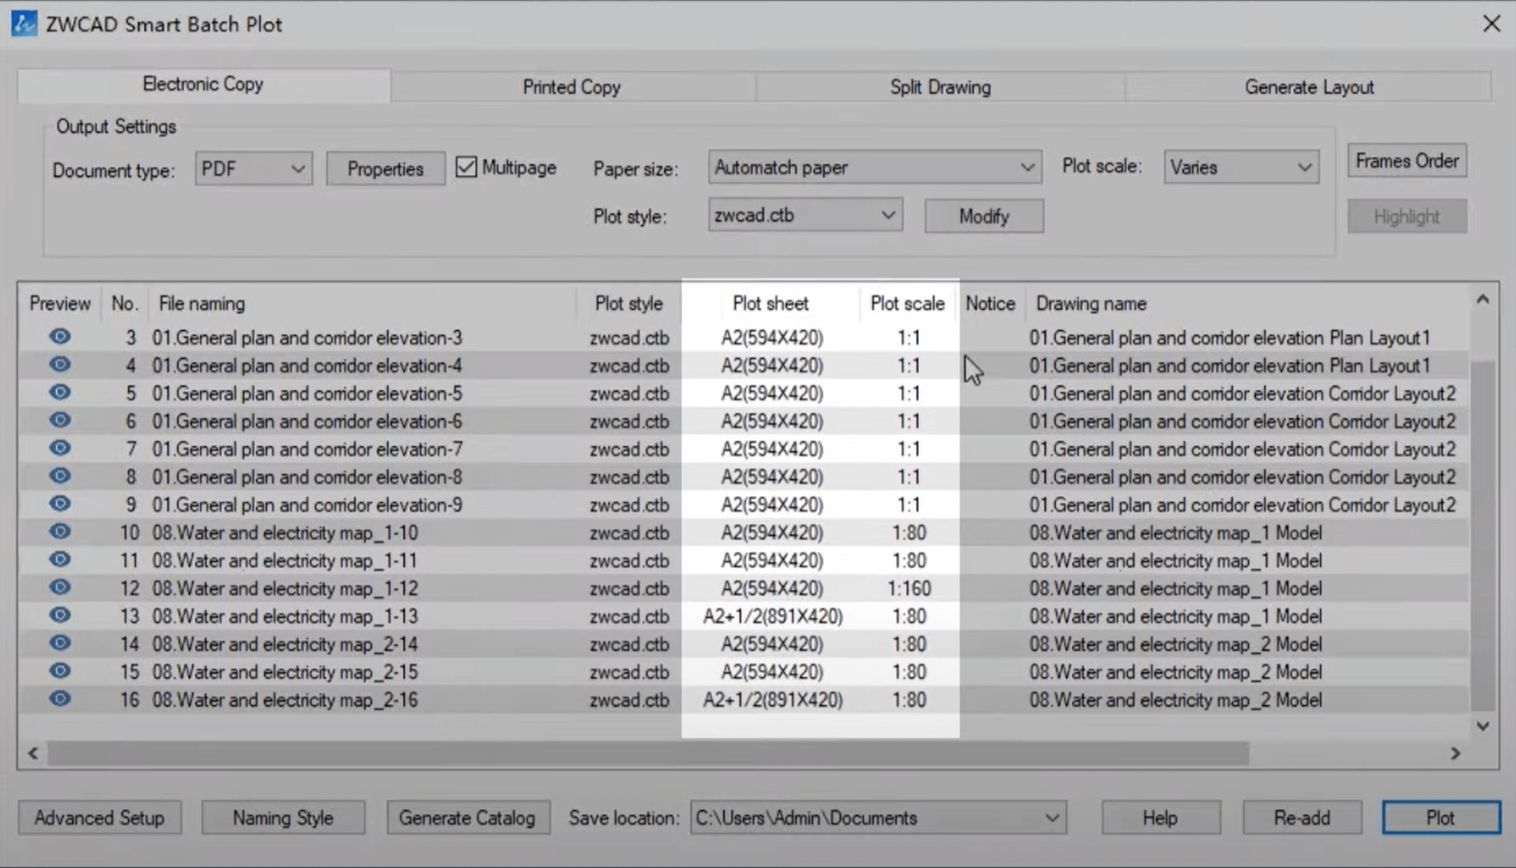Click the Plot sheet column header
Image resolution: width=1516 pixels, height=868 pixels.
tap(770, 304)
